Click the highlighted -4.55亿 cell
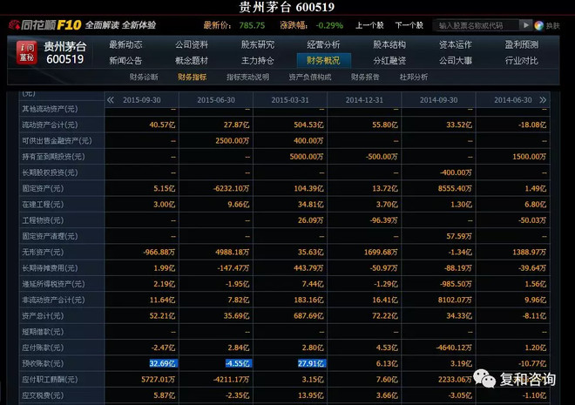The image size is (575, 405). point(239,363)
